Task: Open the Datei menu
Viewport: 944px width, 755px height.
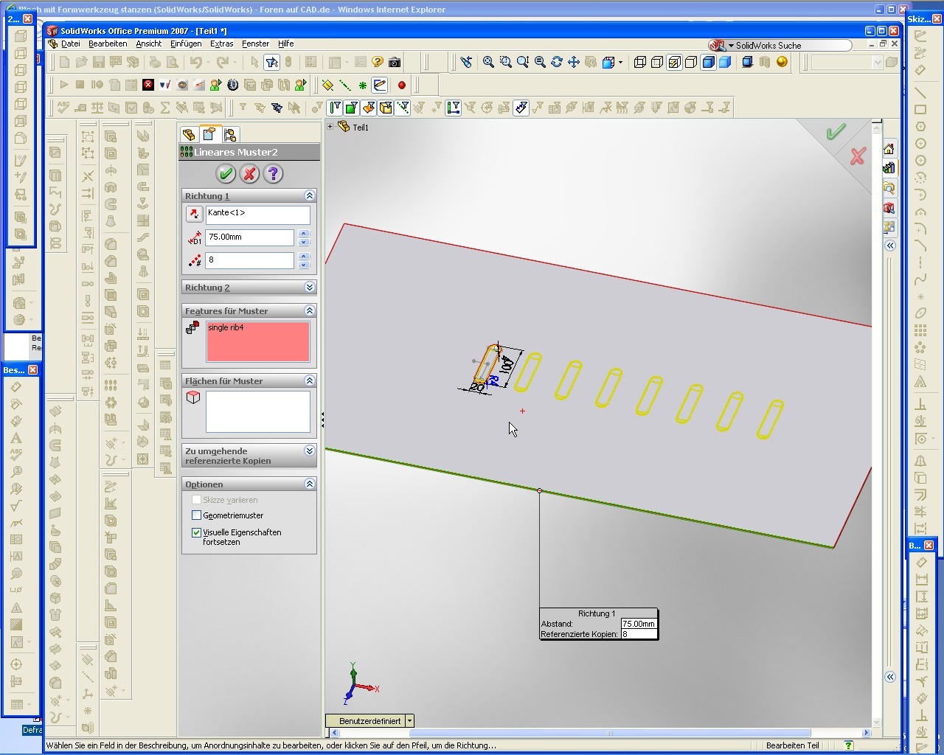Action: tap(70, 44)
